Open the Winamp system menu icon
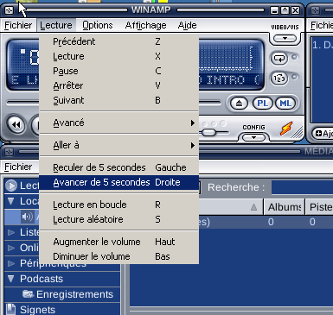This screenshot has width=333, height=315. point(9,10)
